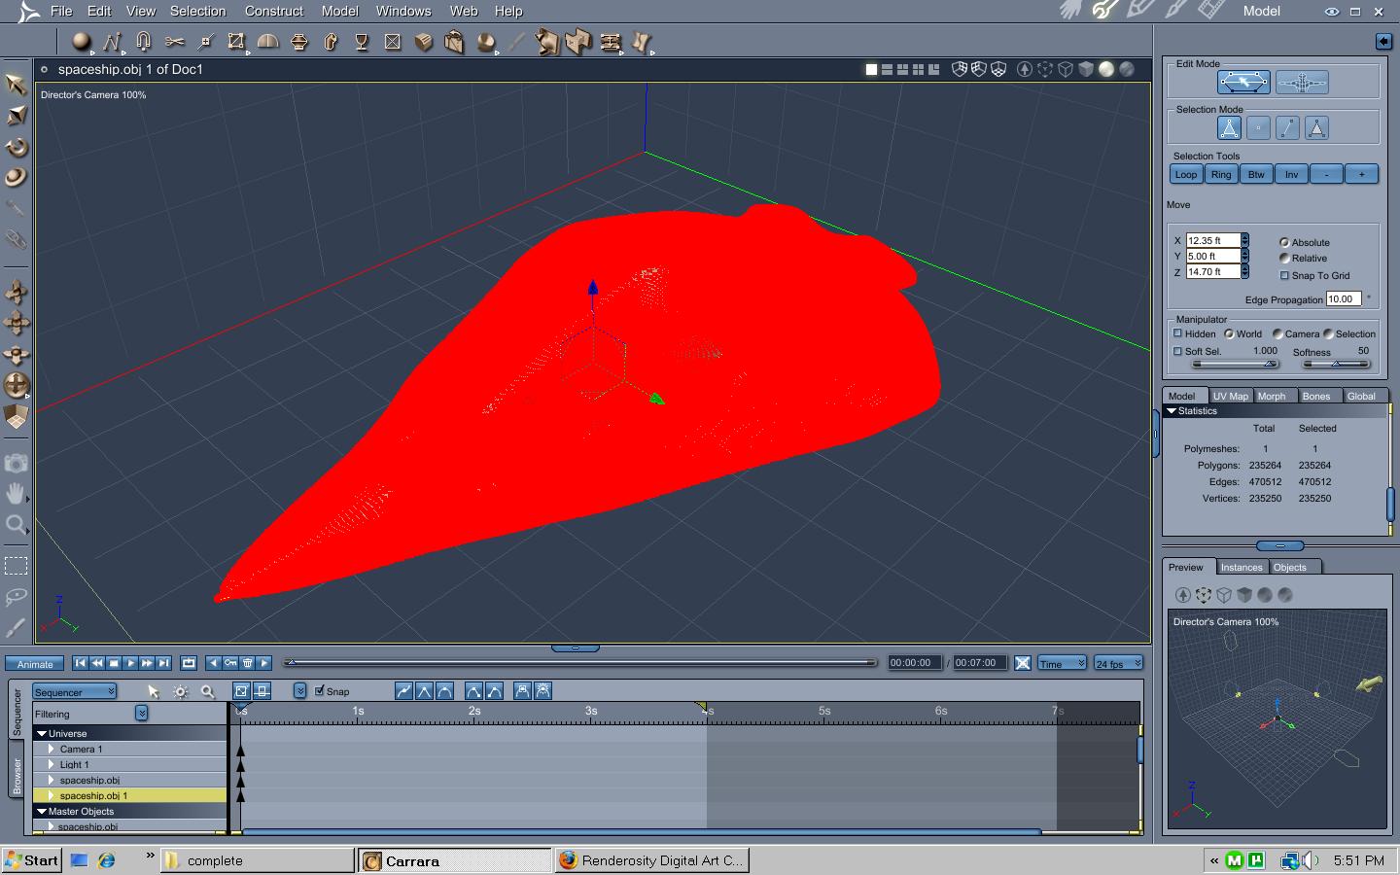This screenshot has height=875, width=1400.
Task: Select the rotate tool in left toolbar
Action: pos(17,147)
